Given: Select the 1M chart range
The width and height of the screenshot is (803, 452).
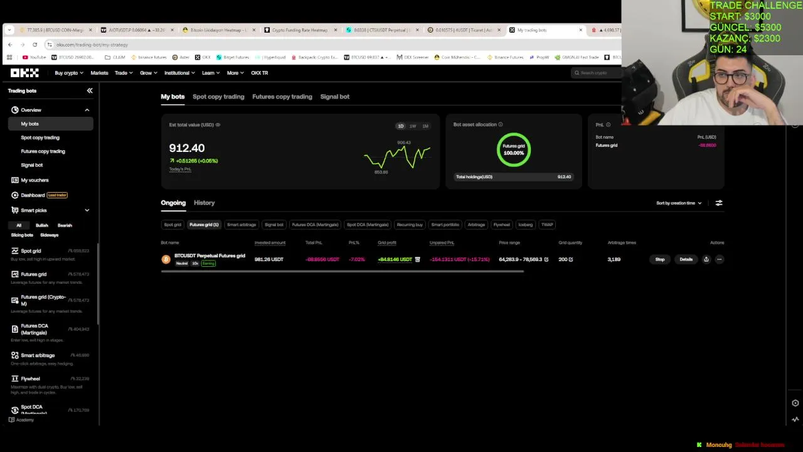Looking at the screenshot, I should [425, 126].
